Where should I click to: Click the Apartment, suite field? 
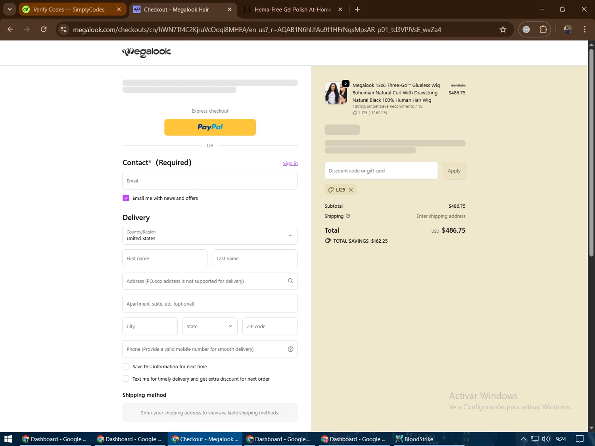210,304
